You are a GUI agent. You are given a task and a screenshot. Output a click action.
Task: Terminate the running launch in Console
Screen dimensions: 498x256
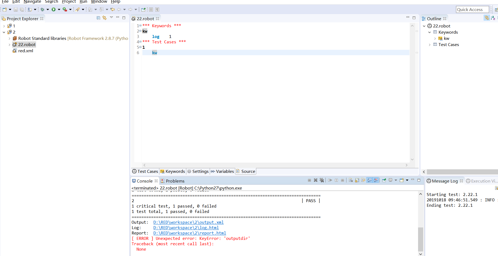click(309, 180)
